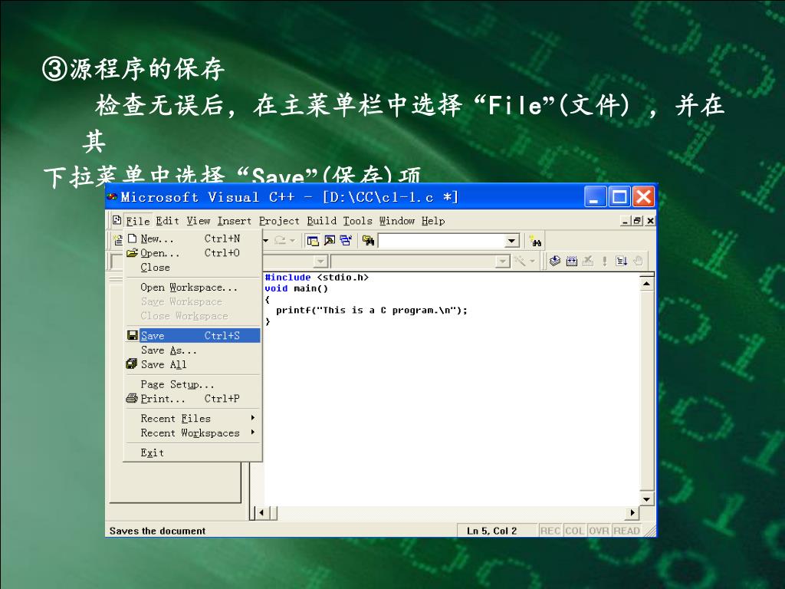Open the Project menu
The width and height of the screenshot is (785, 589).
pos(279,221)
